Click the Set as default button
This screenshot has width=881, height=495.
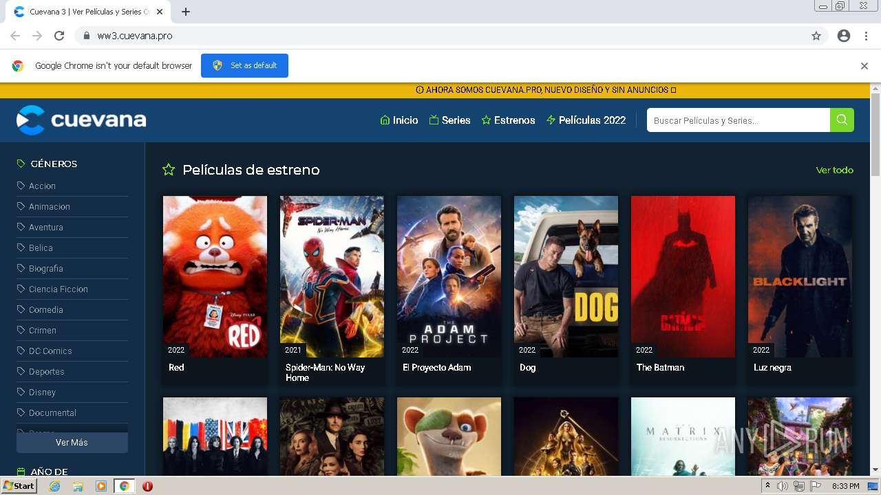coord(244,65)
